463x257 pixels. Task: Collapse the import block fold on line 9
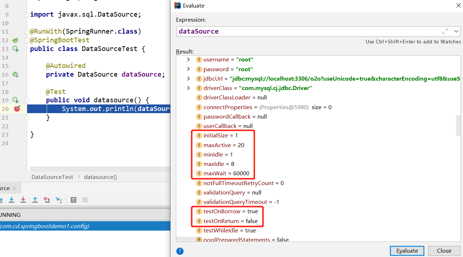27,14
